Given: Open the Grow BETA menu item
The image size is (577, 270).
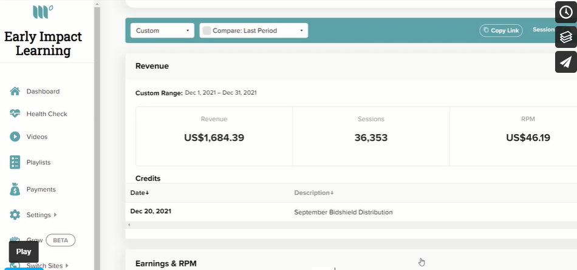Looking at the screenshot, I should click(x=43, y=240).
